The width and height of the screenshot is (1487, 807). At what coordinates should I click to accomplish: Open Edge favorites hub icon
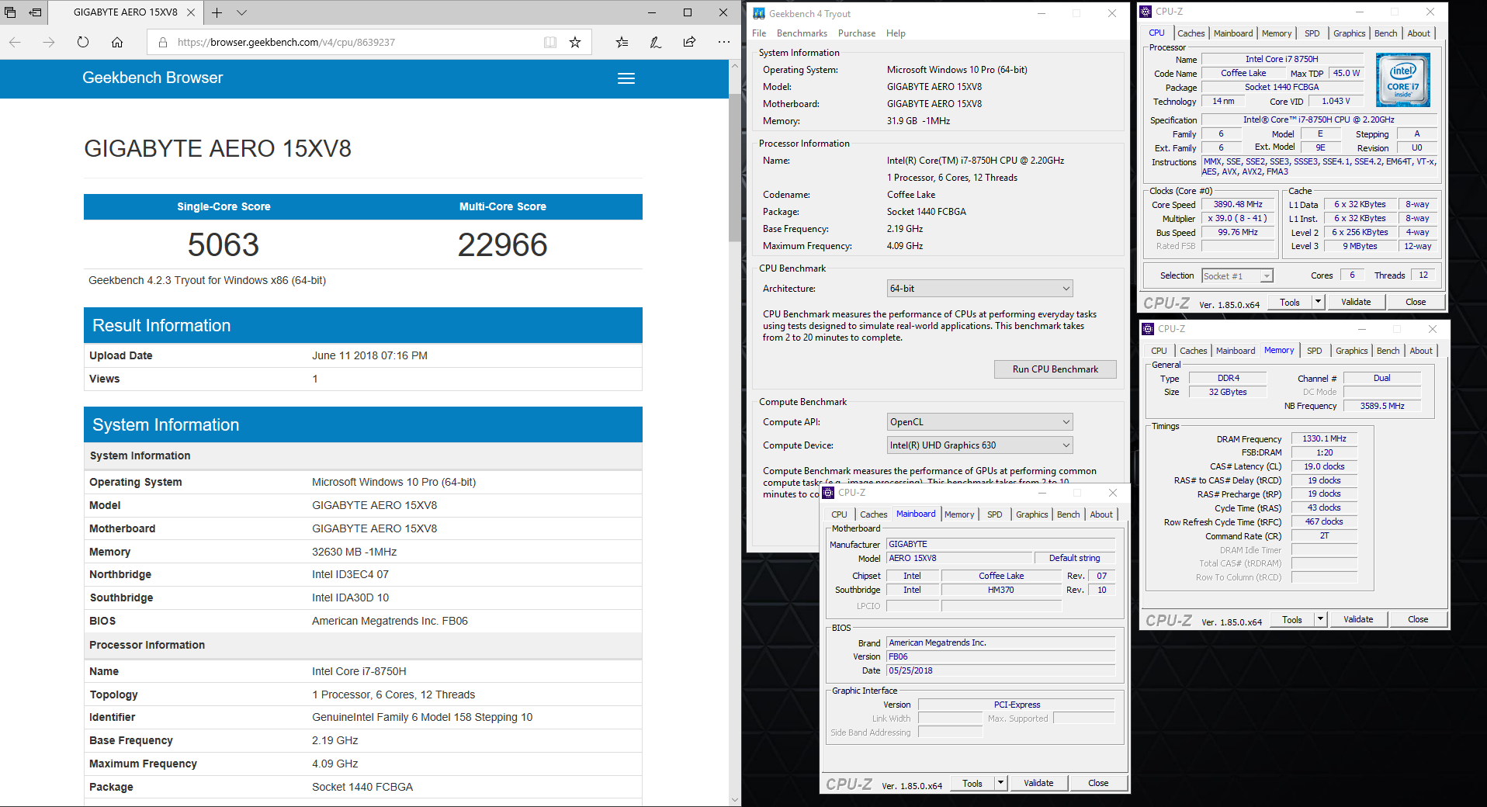point(622,42)
